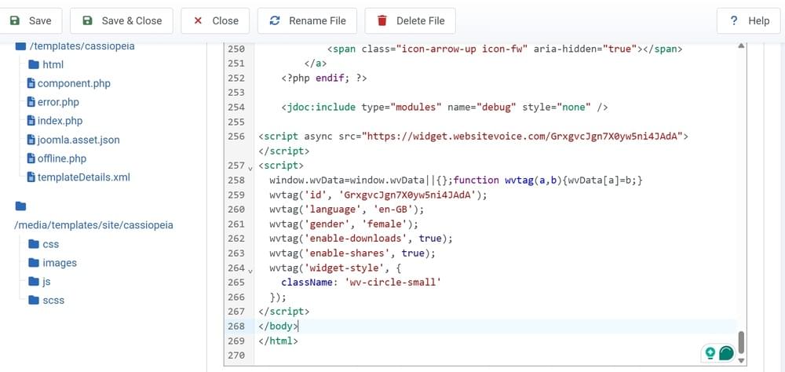Open the /templates/cassiopeia folder
Screen dimensions: 785x372
pos(82,46)
